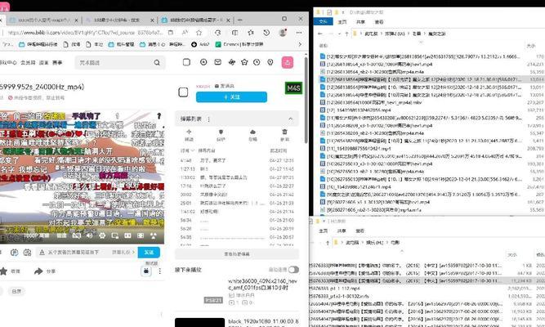Open the danmaku list three-dot menu

click(208, 119)
